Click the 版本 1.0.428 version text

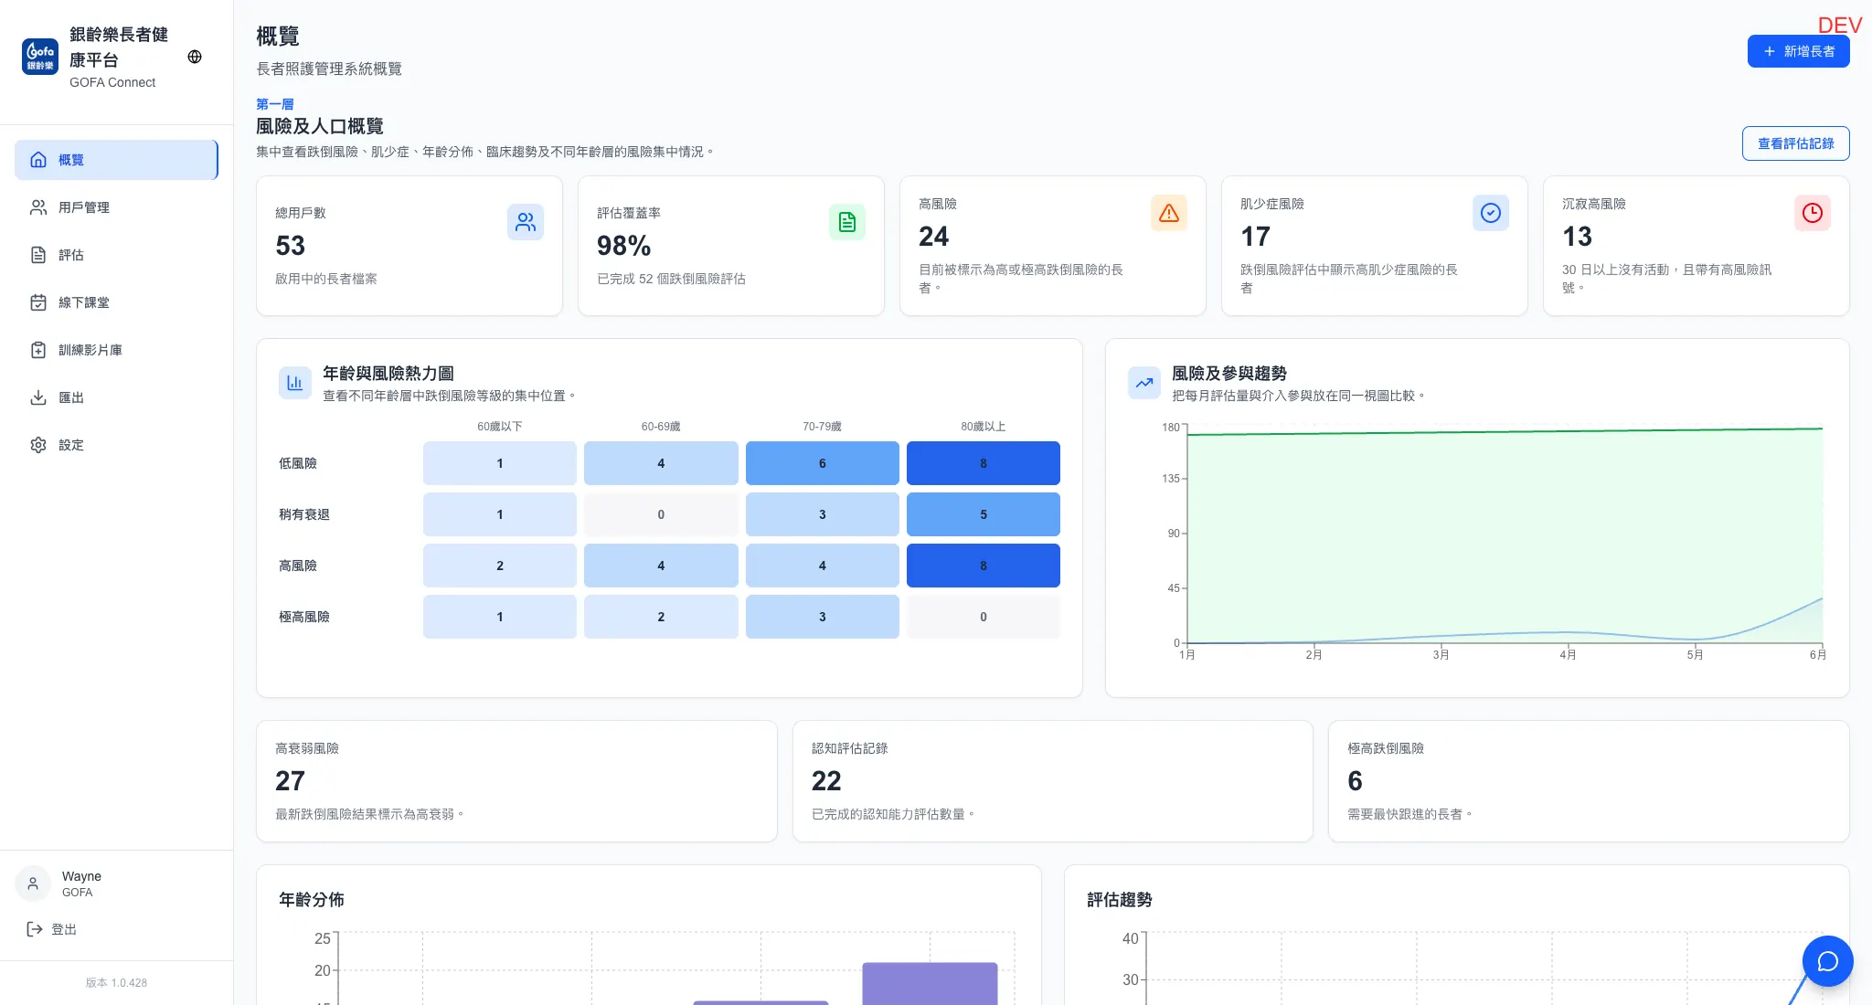pyautogui.click(x=116, y=983)
